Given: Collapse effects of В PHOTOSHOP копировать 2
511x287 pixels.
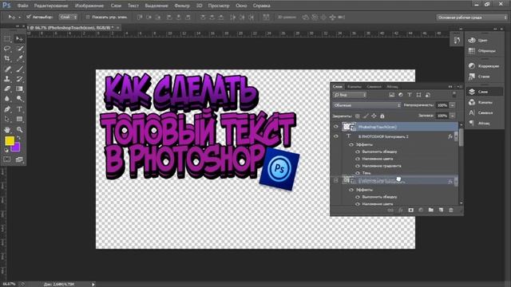Looking at the screenshot, I should pyautogui.click(x=456, y=136).
